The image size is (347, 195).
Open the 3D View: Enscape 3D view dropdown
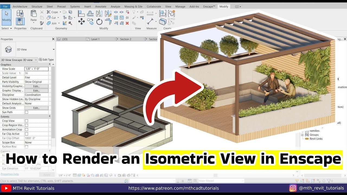(19, 60)
